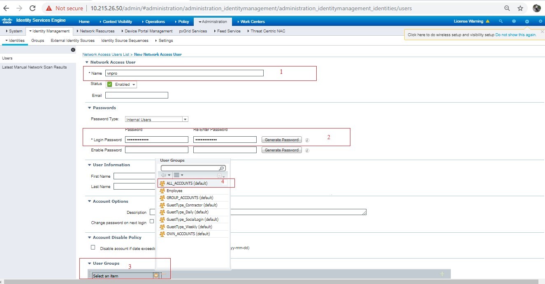Click the Description text area
This screenshot has width=545, height=284.
258,212
